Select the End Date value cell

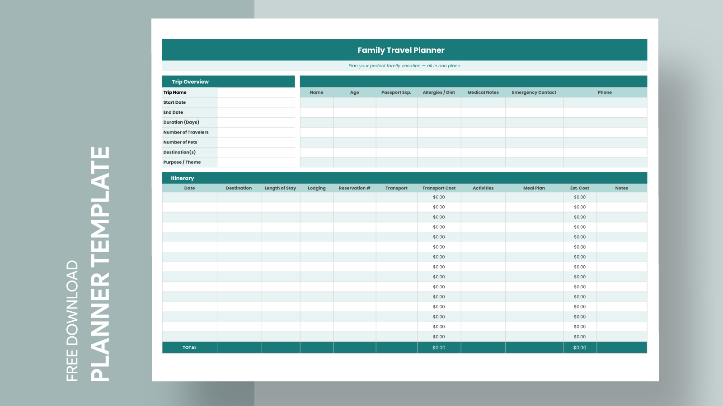(256, 112)
